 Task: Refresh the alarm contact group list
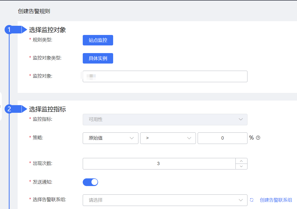pyautogui.click(x=252, y=200)
